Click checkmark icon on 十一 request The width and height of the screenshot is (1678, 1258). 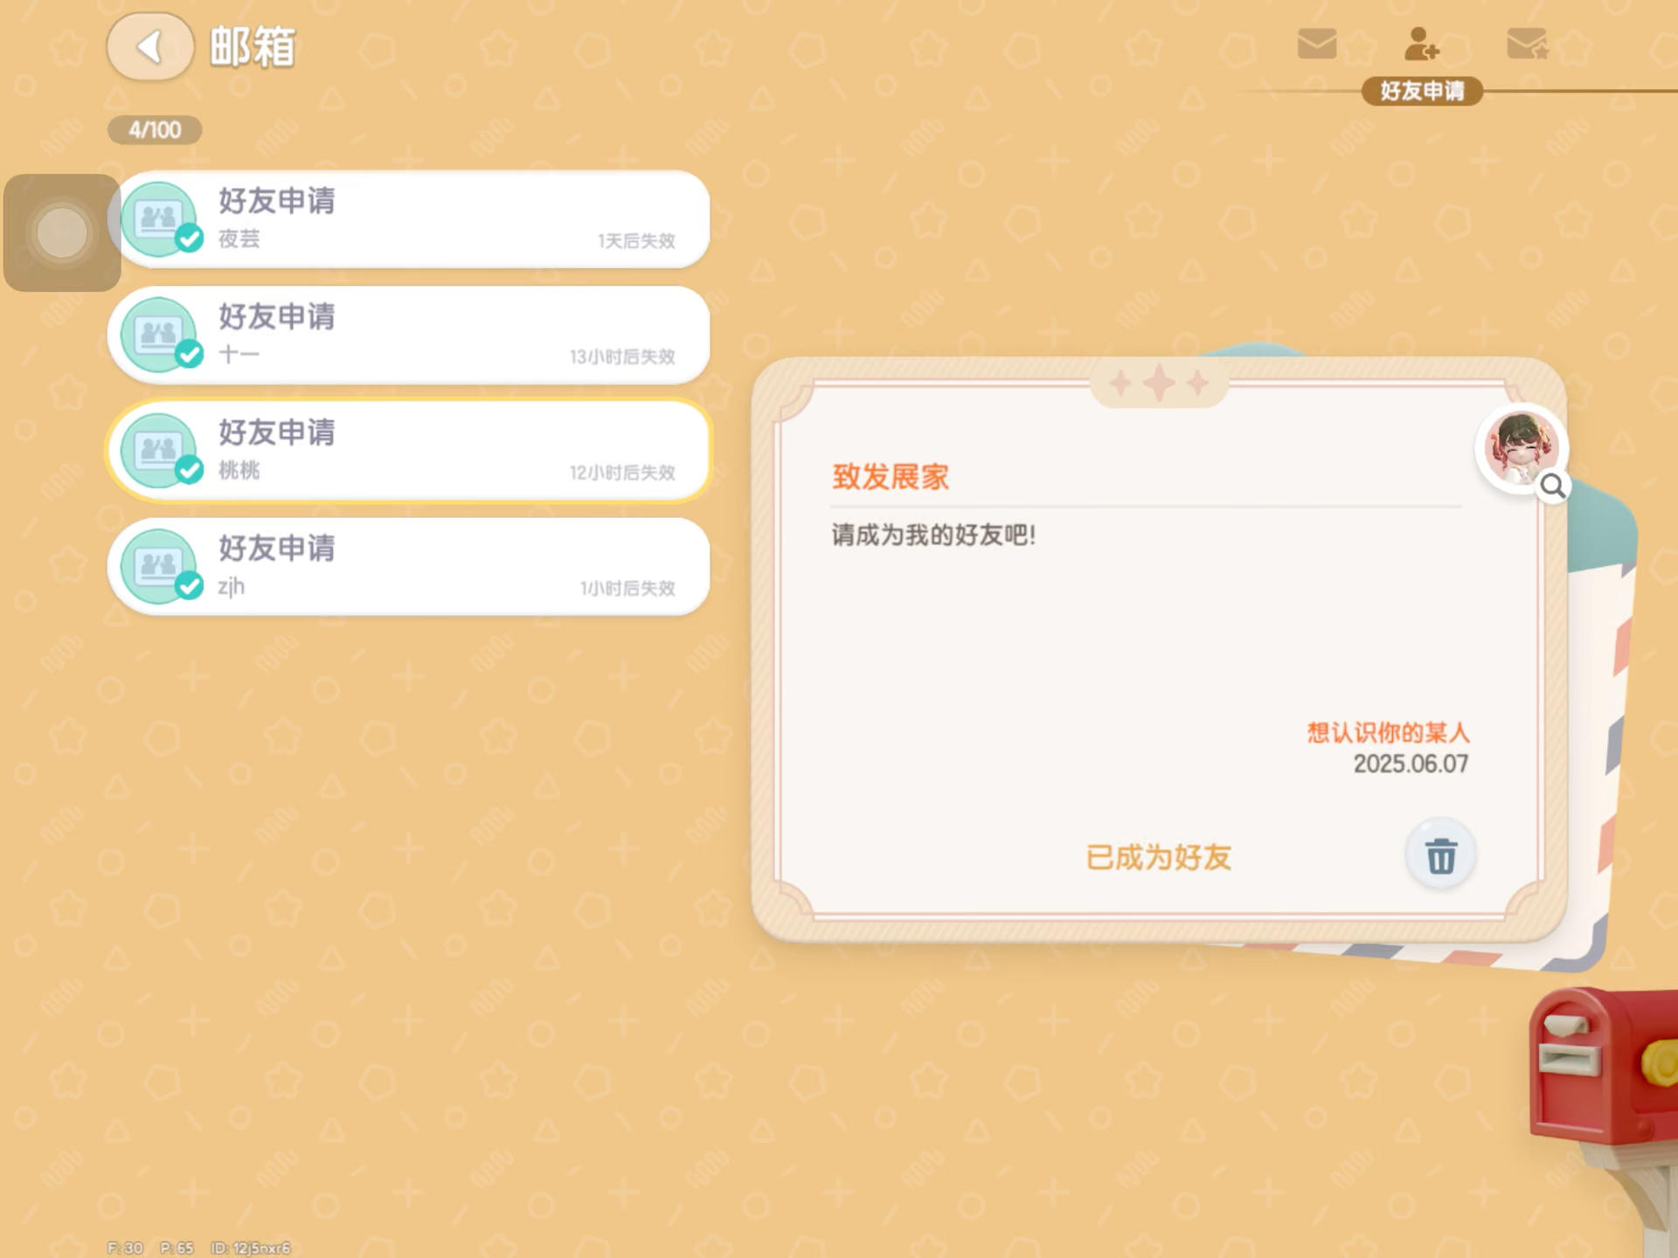pos(189,354)
